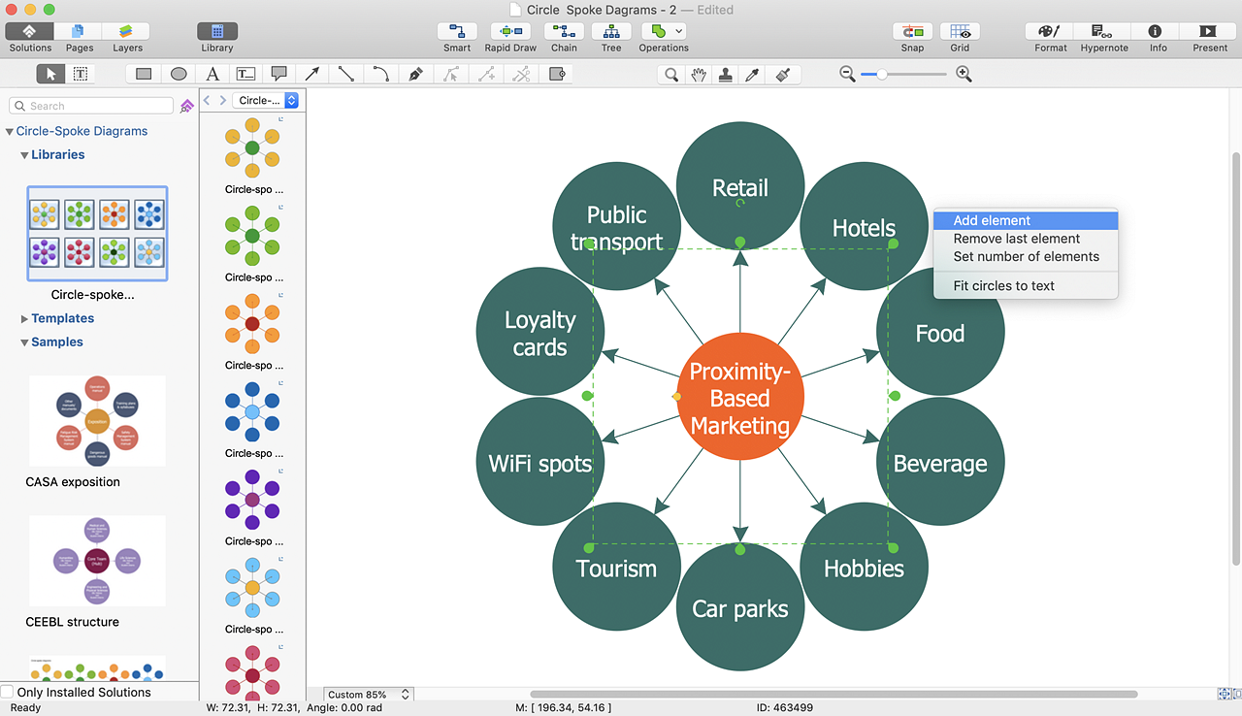The image size is (1242, 716).
Task: Toggle Only Installed Solutions checkbox
Action: point(8,692)
